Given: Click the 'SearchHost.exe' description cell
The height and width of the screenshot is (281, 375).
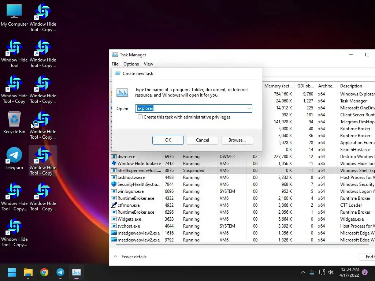Looking at the screenshot, I should point(355,150).
